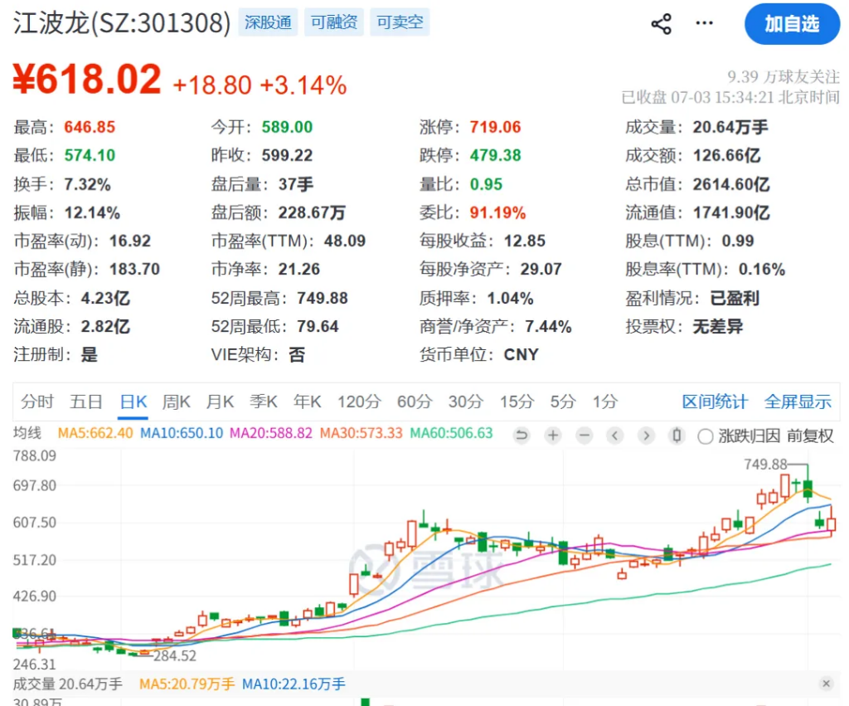Click the 284.52 low marker on chart
849x706 pixels.
pyautogui.click(x=174, y=656)
